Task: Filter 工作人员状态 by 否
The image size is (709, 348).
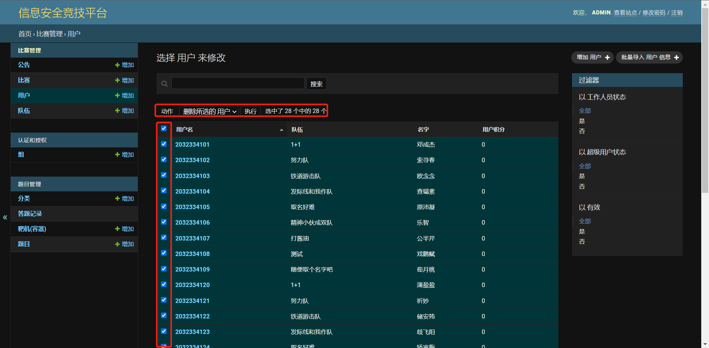Action: tap(582, 131)
